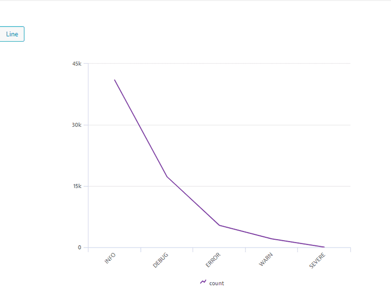Toggle the count series legend label
This screenshot has height=299, width=391.
pyautogui.click(x=217, y=283)
